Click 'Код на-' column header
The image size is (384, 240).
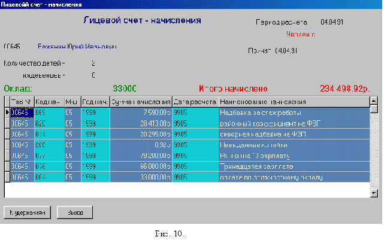pos(50,102)
